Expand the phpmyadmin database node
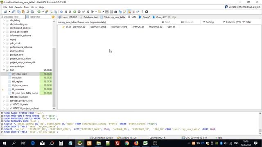This screenshot has width=262, height=147. [x=4, y=51]
